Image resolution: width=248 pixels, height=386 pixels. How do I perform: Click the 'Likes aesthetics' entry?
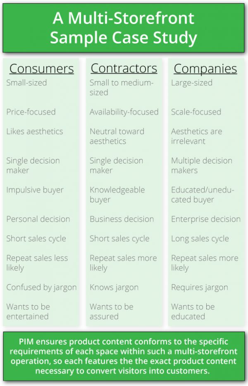[34, 131]
